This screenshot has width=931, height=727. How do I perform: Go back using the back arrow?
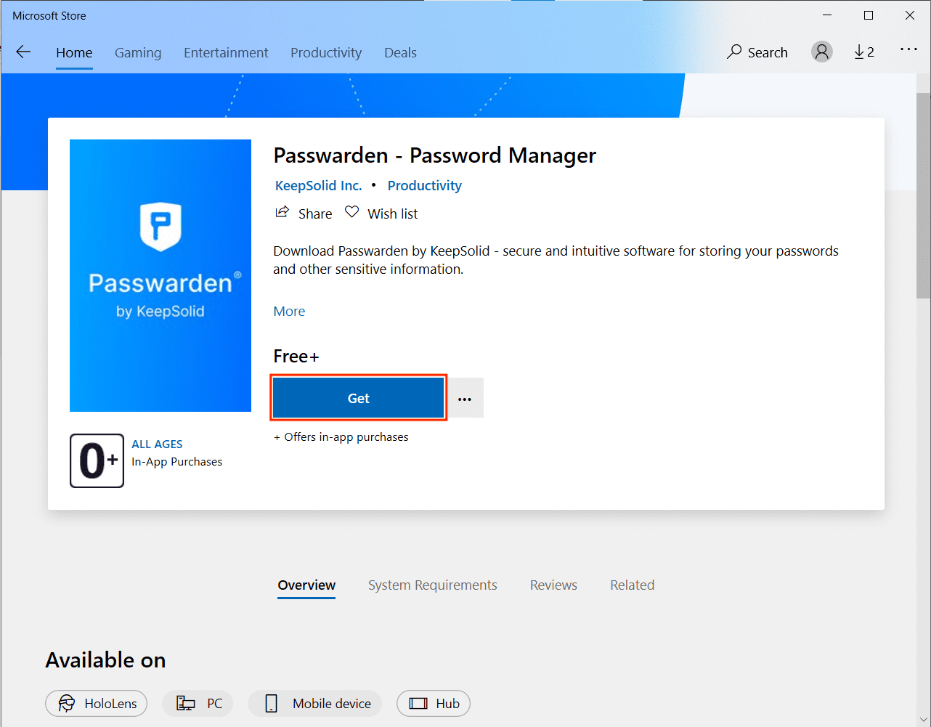pos(23,52)
